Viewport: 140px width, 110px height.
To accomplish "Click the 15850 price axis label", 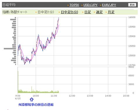I will click(x=132, y=46).
